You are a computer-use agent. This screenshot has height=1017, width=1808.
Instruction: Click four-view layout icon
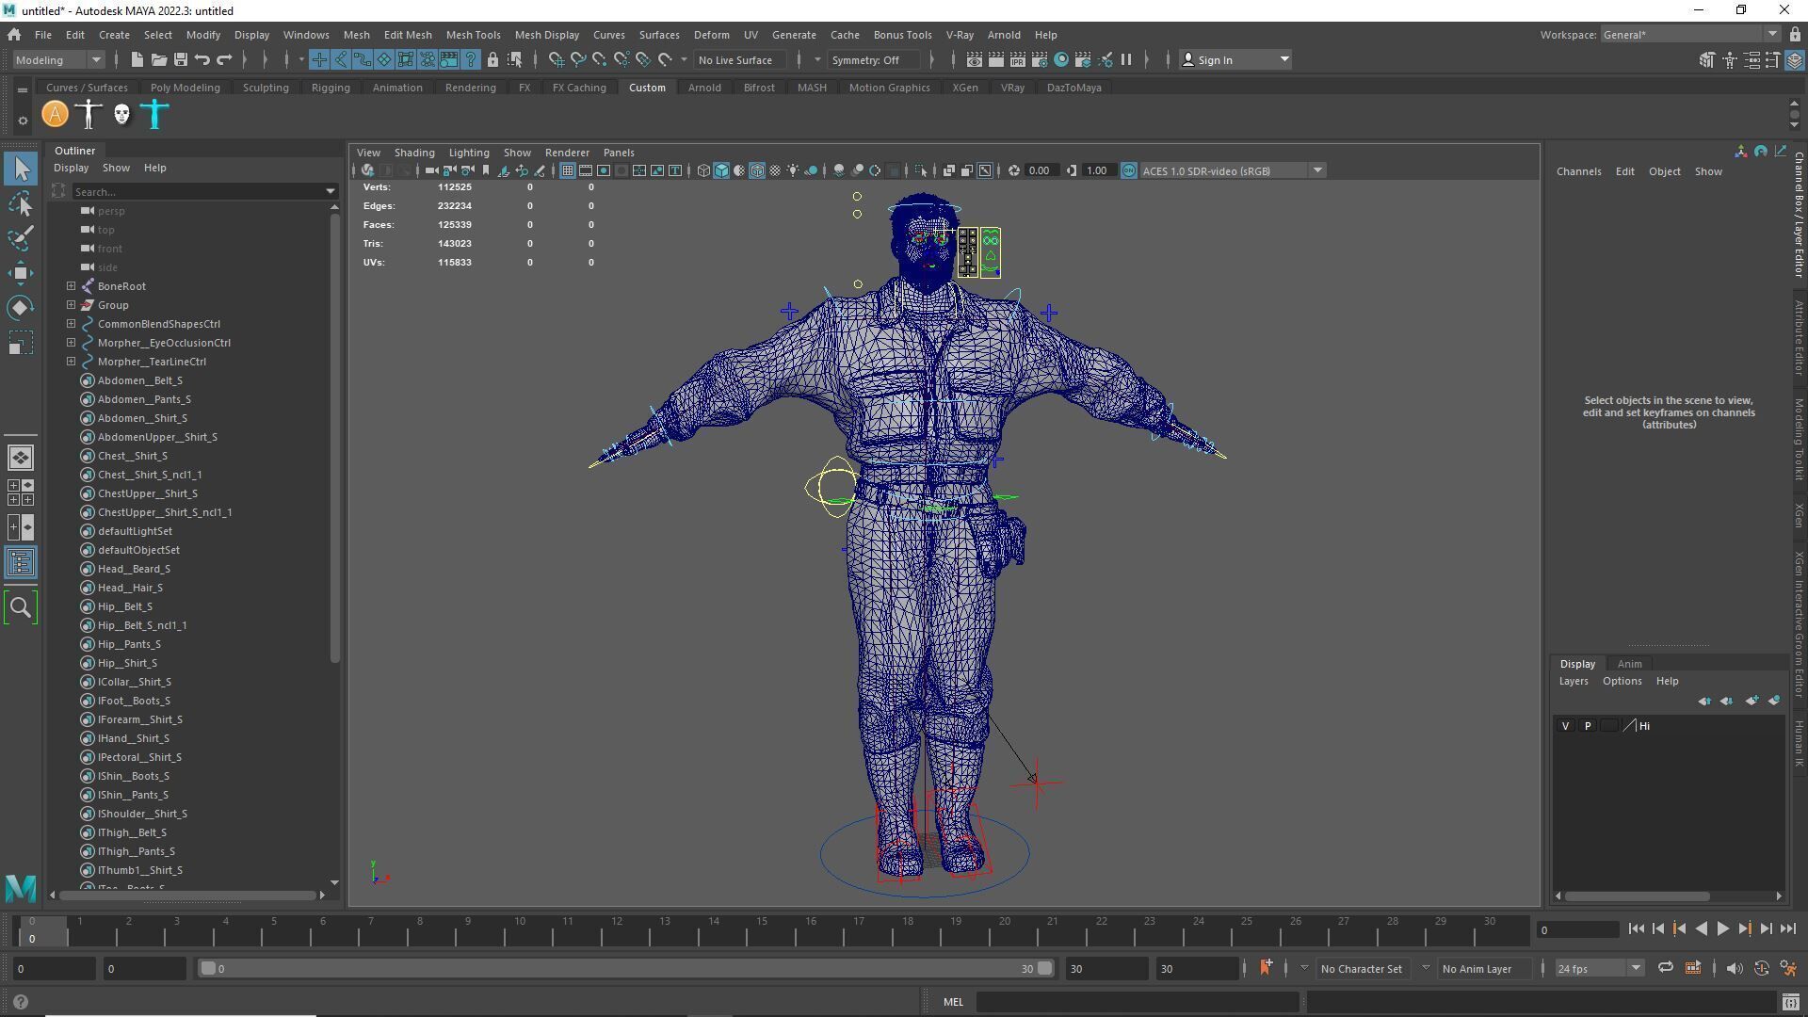coord(21,492)
